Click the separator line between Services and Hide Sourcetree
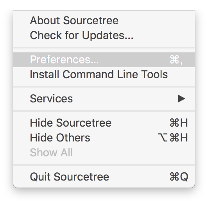Screen dimensions: 208x204 point(104,111)
